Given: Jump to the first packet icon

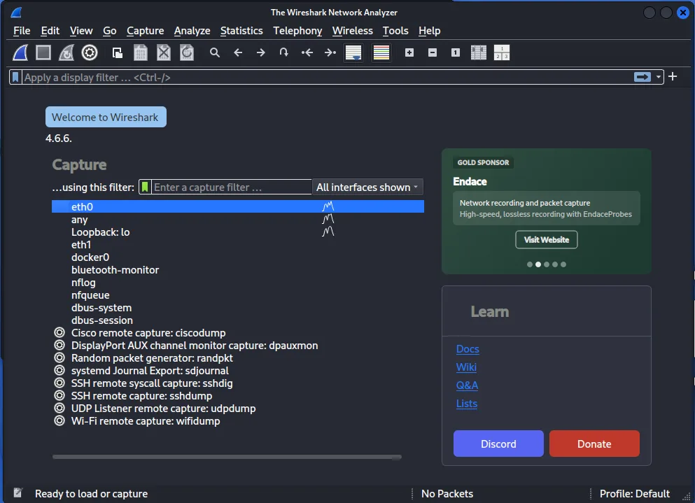Looking at the screenshot, I should tap(307, 52).
